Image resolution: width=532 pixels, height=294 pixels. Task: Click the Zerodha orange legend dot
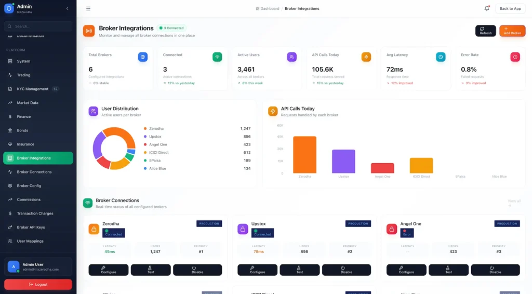(145, 128)
